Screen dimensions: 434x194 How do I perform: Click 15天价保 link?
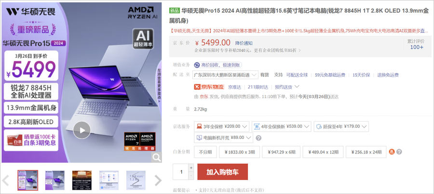pyautogui.click(x=361, y=75)
